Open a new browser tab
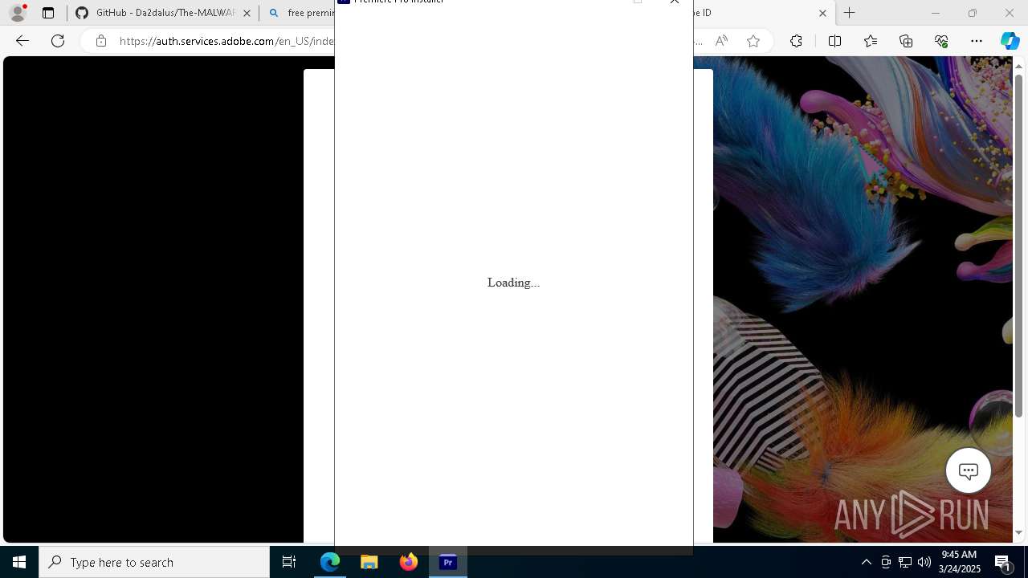 (x=850, y=13)
